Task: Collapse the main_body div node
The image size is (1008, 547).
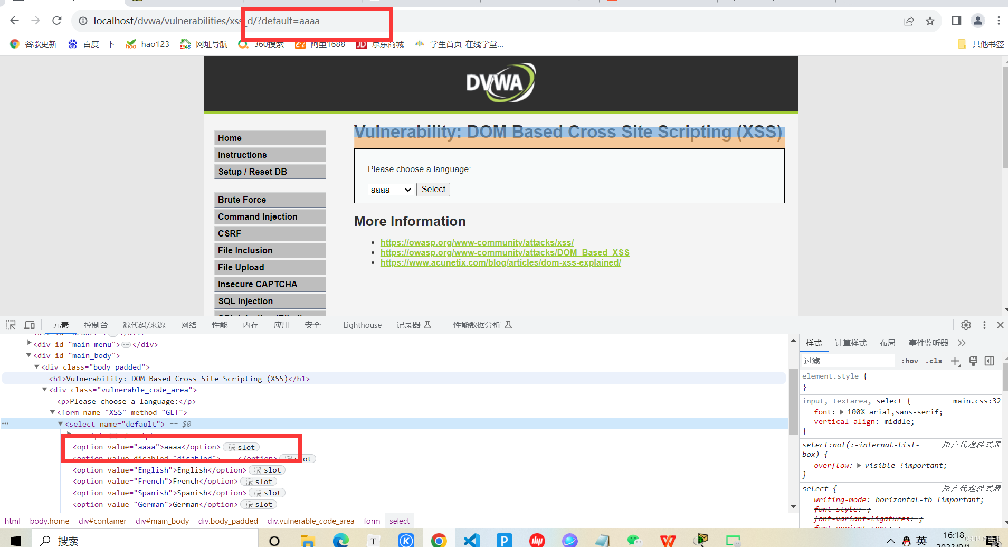Action: click(x=29, y=355)
